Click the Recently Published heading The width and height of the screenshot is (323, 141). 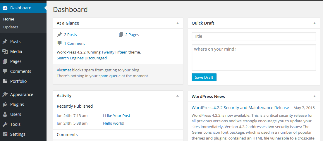pyautogui.click(x=75, y=106)
